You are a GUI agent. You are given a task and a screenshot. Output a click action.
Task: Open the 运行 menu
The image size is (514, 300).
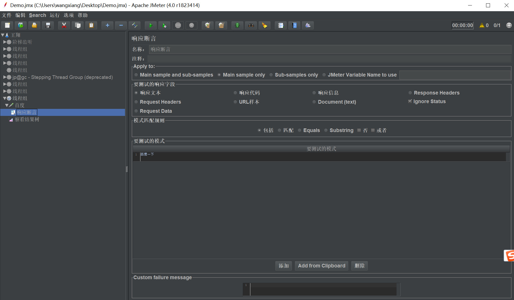pos(55,15)
